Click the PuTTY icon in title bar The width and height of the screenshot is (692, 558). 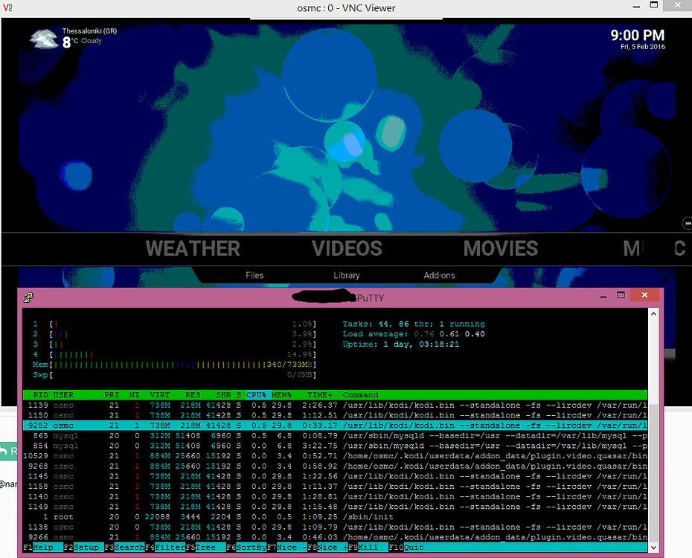29,298
